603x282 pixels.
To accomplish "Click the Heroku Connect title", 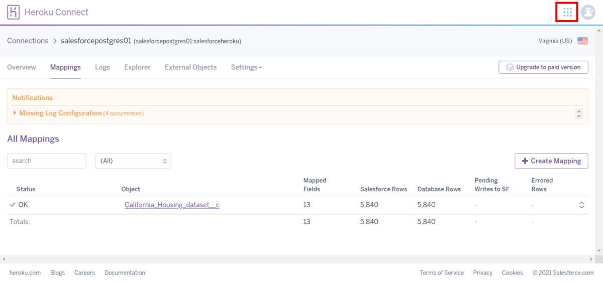I will (x=56, y=12).
